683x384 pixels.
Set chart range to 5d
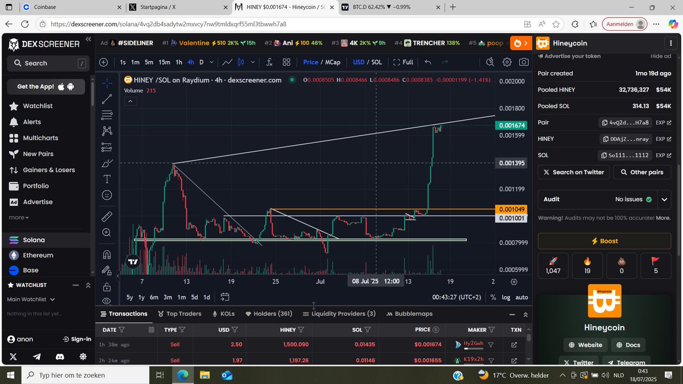195,297
